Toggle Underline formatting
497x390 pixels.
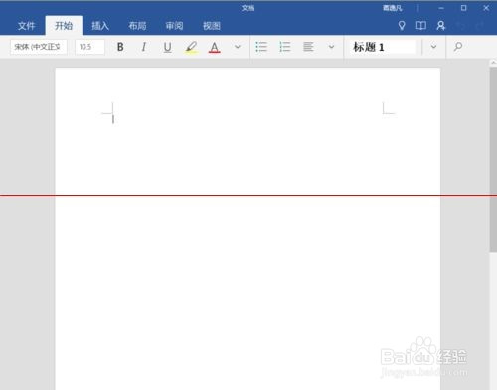click(x=168, y=47)
